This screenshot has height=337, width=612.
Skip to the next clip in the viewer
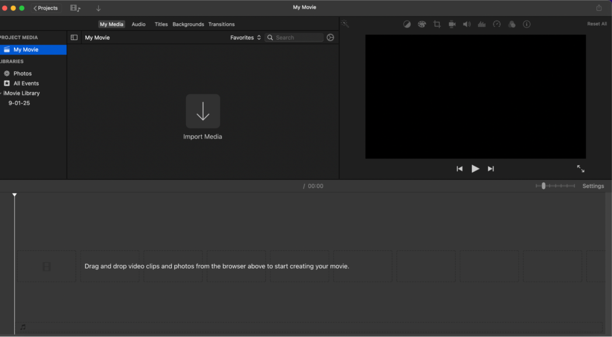[x=491, y=169]
